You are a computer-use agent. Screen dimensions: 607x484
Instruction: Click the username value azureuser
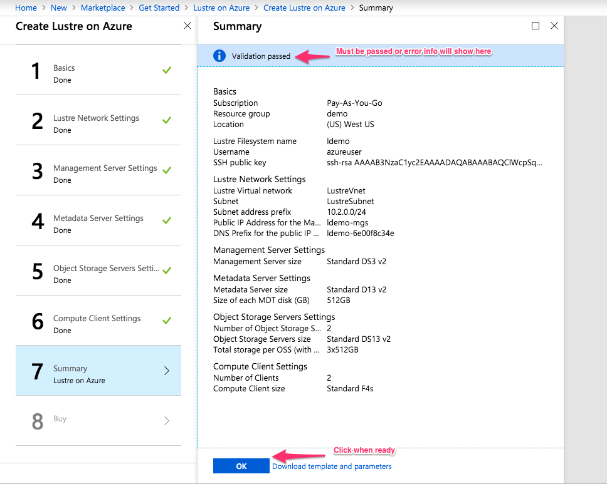coord(344,152)
